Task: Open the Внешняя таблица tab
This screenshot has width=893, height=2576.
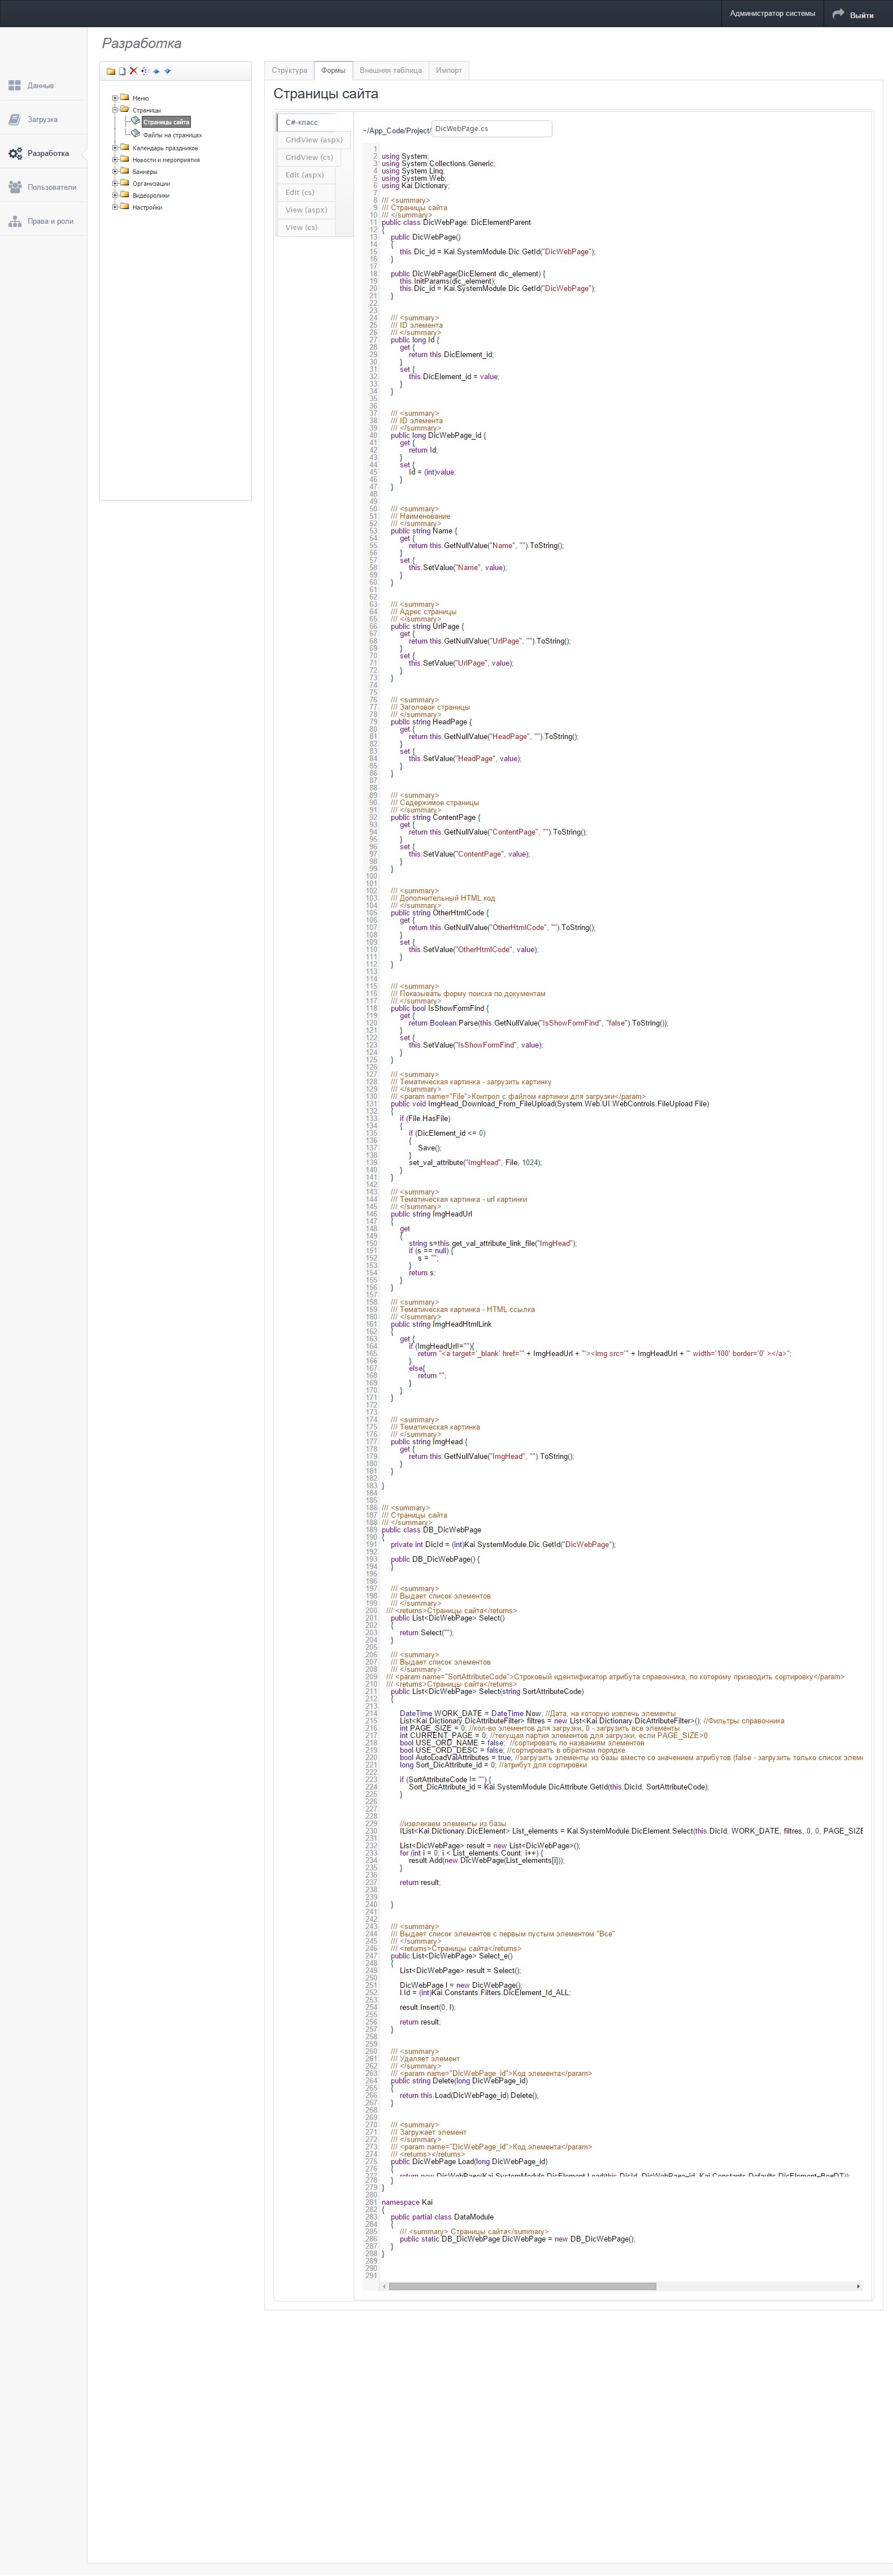Action: click(x=390, y=71)
